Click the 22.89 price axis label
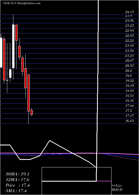This screenshot has width=139, height=195. (130, 30)
